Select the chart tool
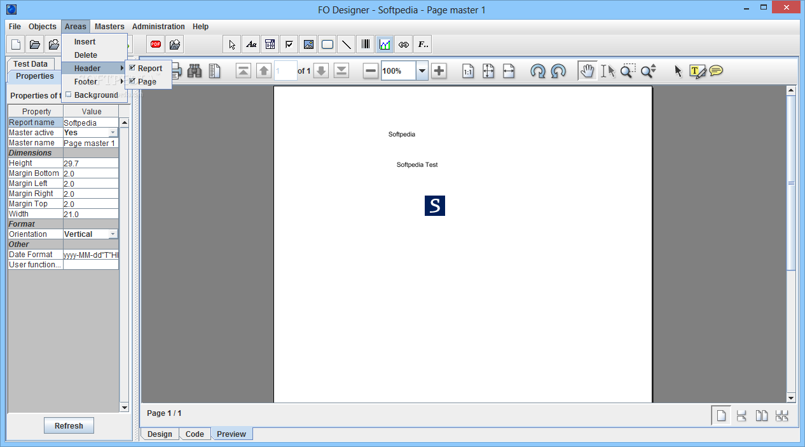Viewport: 805px width, 447px height. click(x=385, y=44)
